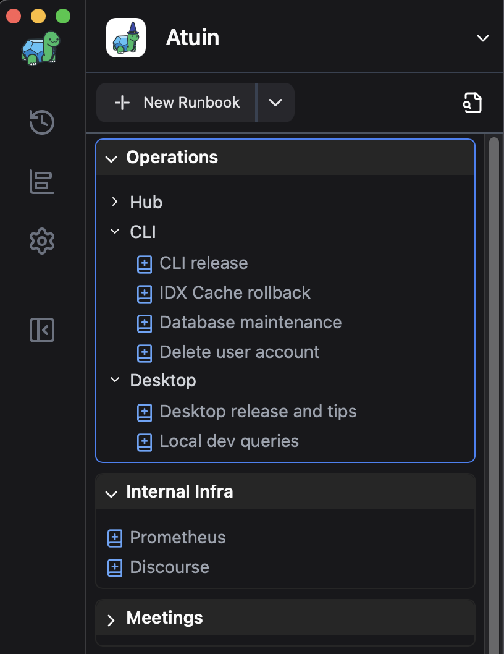Collapse the CLI folder
The width and height of the screenshot is (504, 654).
coord(115,232)
